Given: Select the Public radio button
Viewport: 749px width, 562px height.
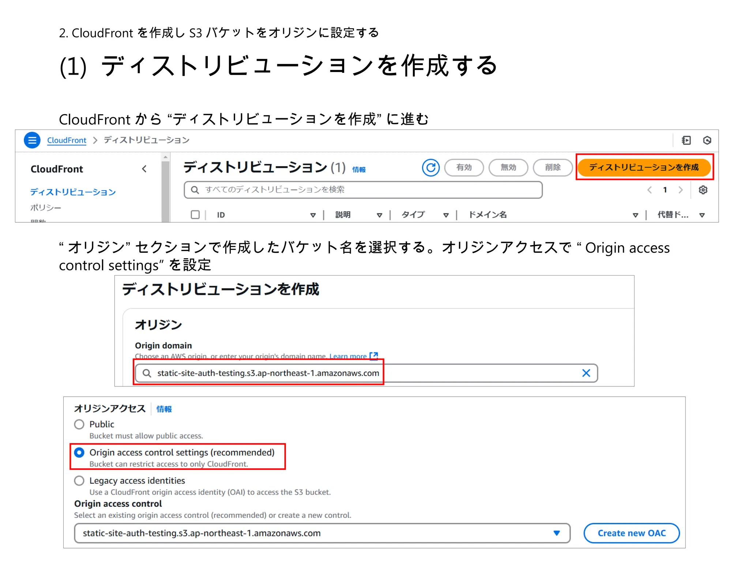Looking at the screenshot, I should 79,424.
